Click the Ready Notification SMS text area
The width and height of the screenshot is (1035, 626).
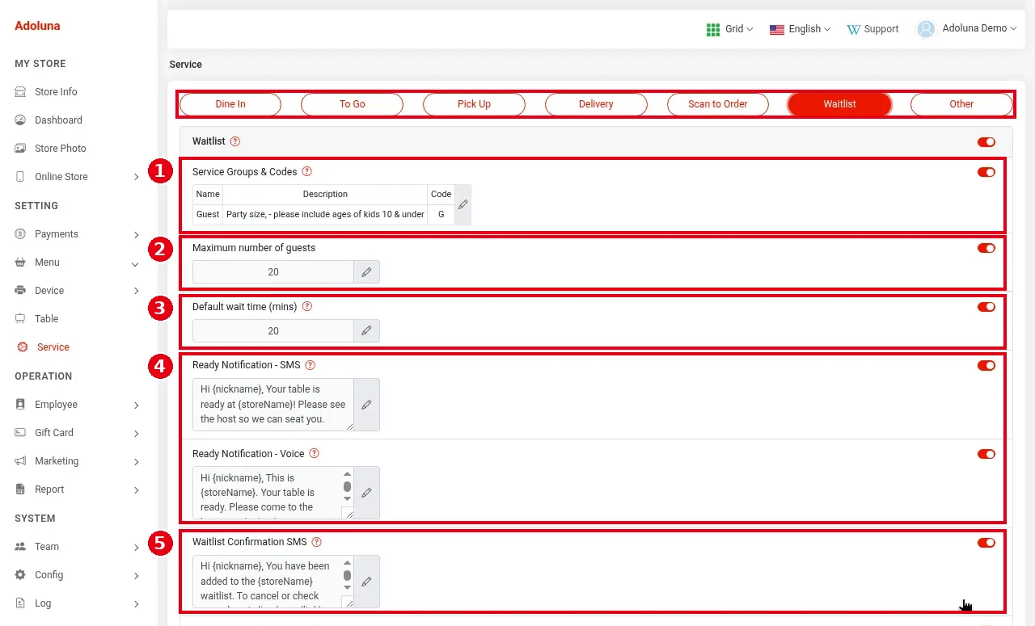pyautogui.click(x=273, y=405)
